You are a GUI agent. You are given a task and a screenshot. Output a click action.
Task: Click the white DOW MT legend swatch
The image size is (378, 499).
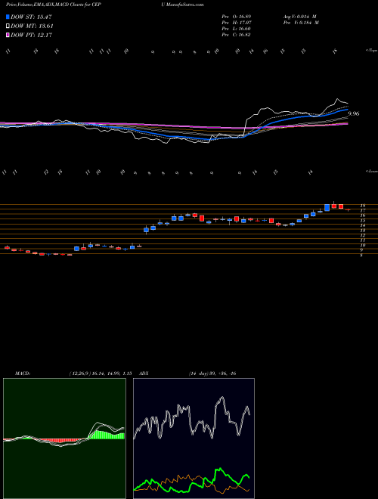[8, 26]
